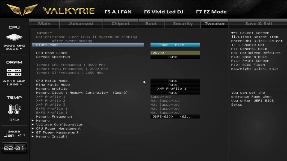Open Memory Insight label
Screen dimensions: 287x161
(x=52, y=136)
